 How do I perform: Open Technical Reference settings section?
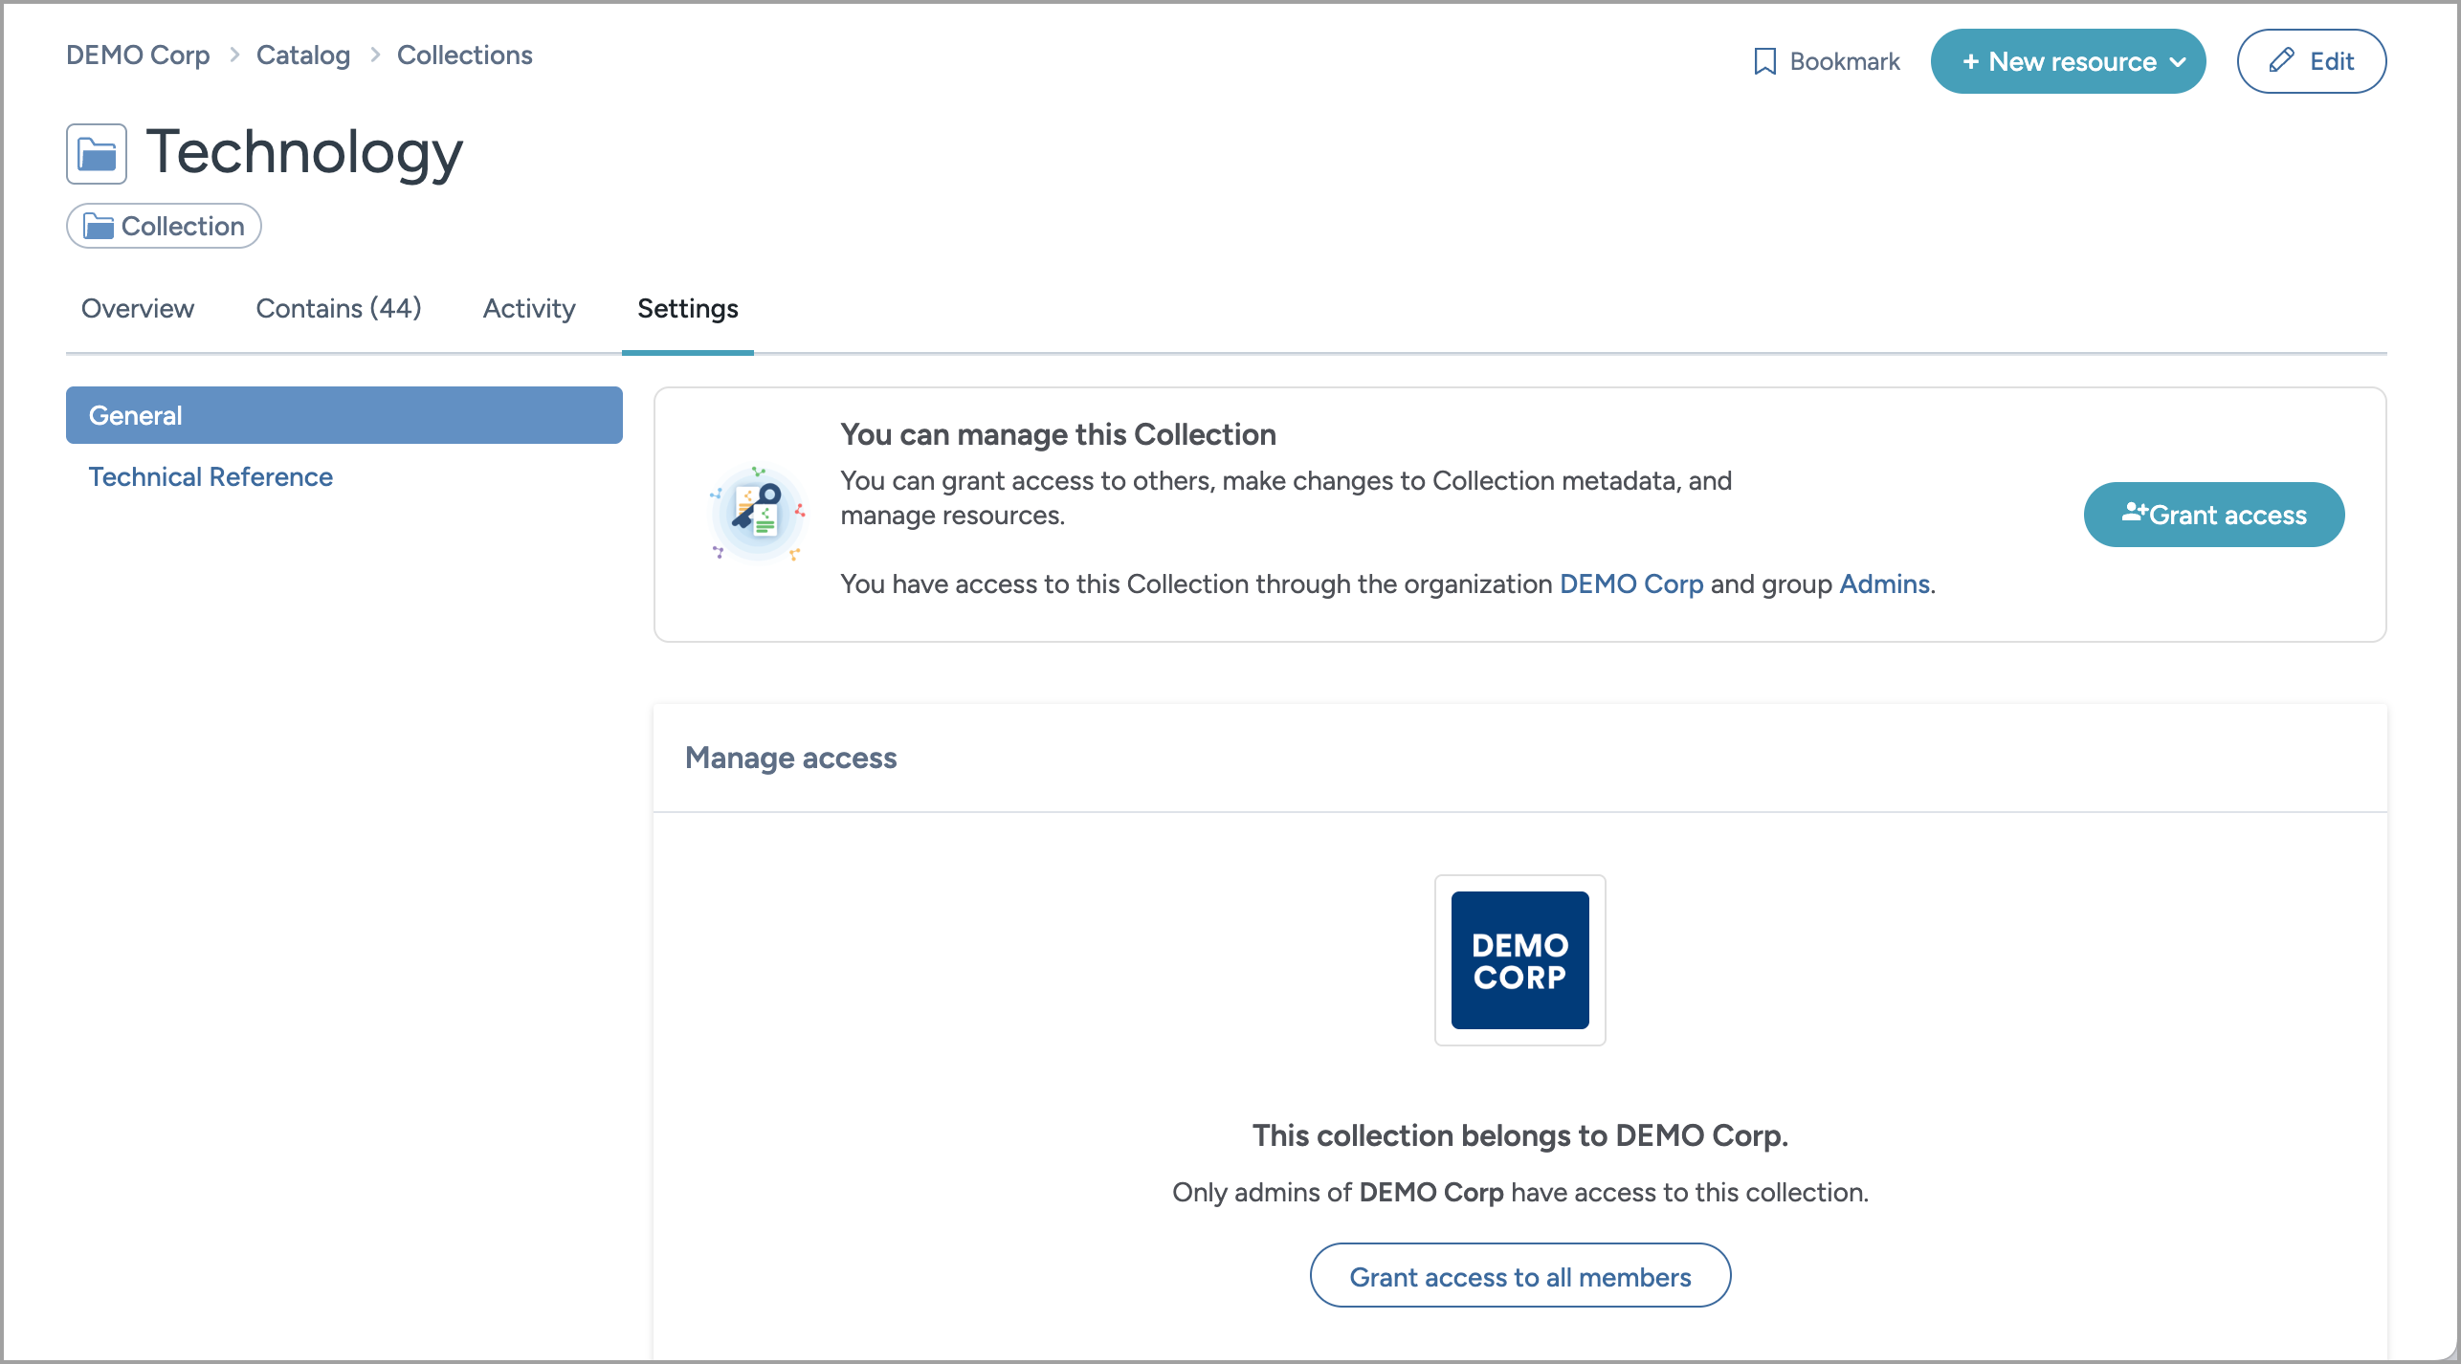click(211, 475)
